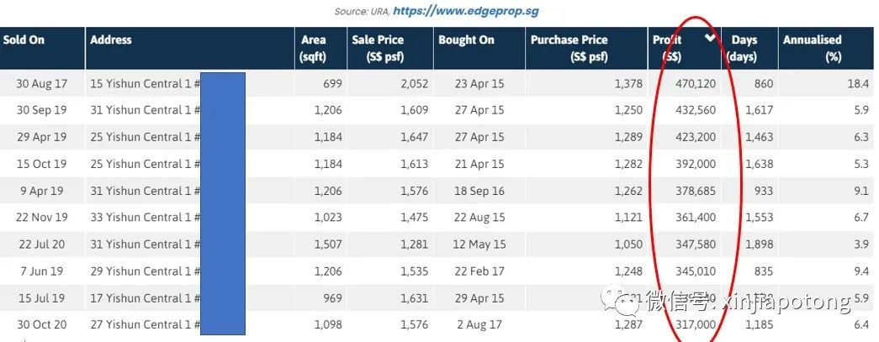
Task: Click the Profit column sort arrow
Action: point(711,39)
